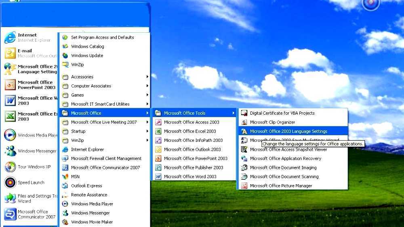This screenshot has height=227, width=404.
Task: Open Microsoft Office InfoPath 2003
Action: pos(194,140)
